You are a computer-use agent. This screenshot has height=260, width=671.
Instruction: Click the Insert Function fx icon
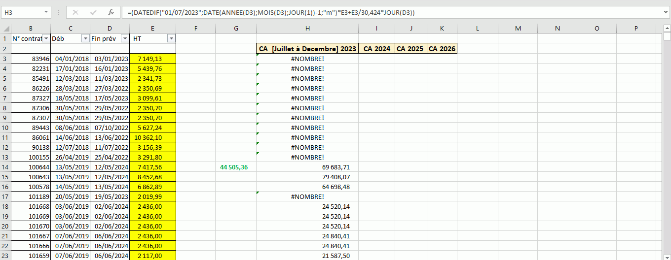pyautogui.click(x=111, y=12)
